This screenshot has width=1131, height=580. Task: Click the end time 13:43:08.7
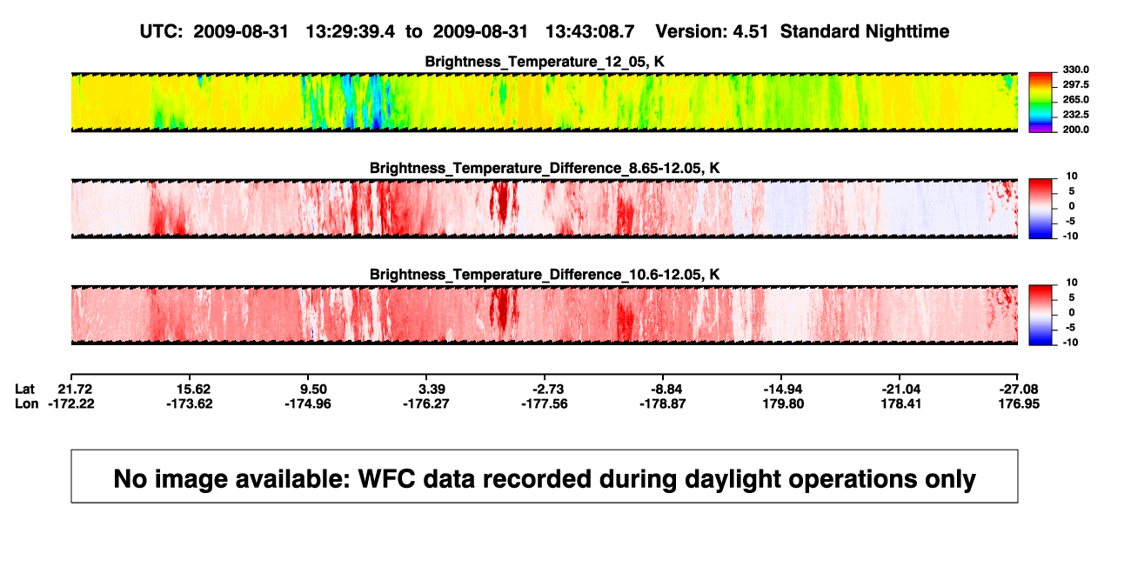590,32
